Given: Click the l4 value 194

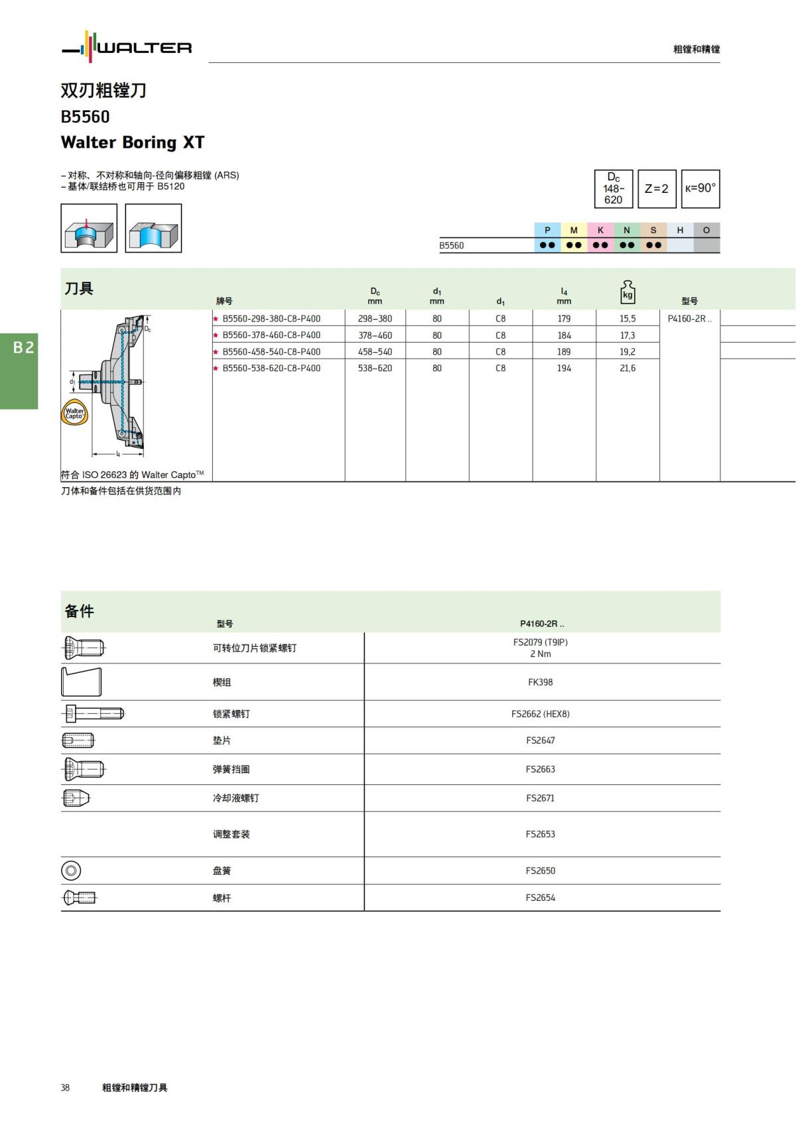Looking at the screenshot, I should [x=564, y=368].
